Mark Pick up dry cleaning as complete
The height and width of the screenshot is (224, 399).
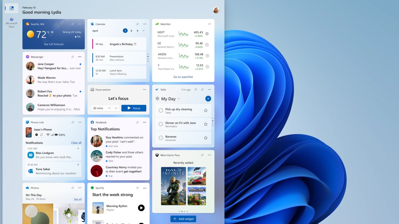(161, 110)
